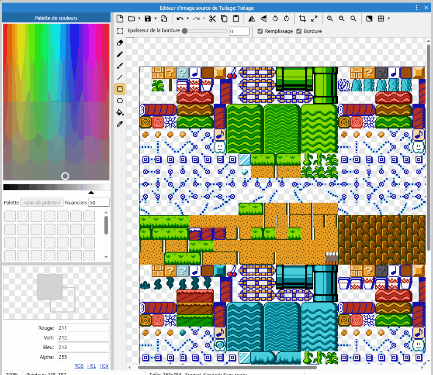Toggle the background contrast icon
433x375 pixels.
tap(369, 19)
